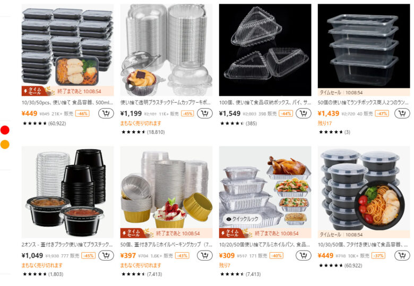
Task: Add the ¥1,549 triangle pie boxes to cart
Action: 304,113
